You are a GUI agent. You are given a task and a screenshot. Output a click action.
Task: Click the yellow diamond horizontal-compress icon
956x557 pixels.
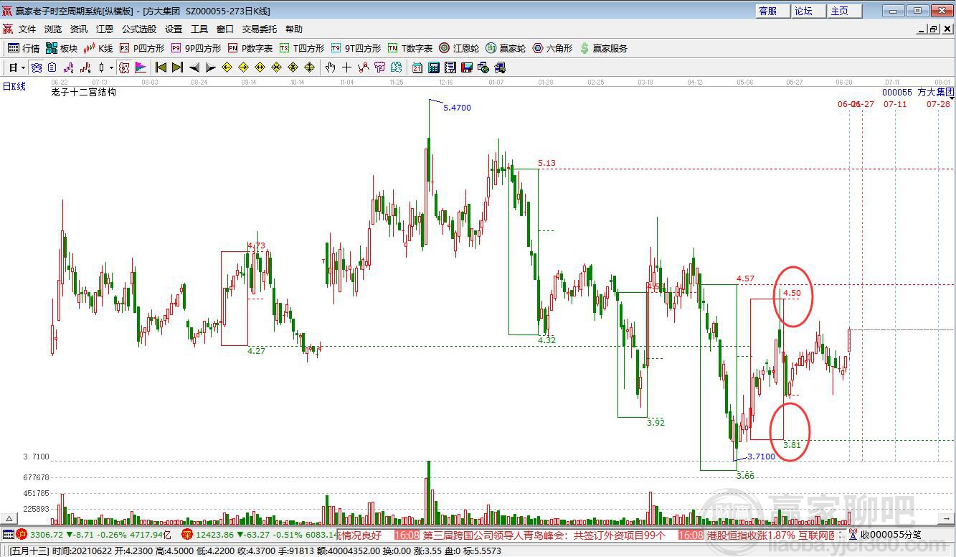[276, 67]
